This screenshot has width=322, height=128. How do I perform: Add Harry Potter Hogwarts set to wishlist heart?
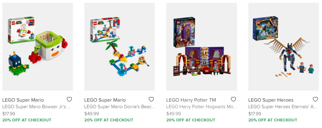point(233,99)
